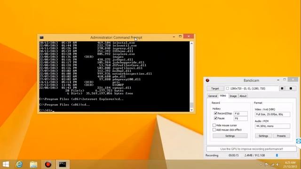Maximize the Command Prompt window

click(x=180, y=36)
